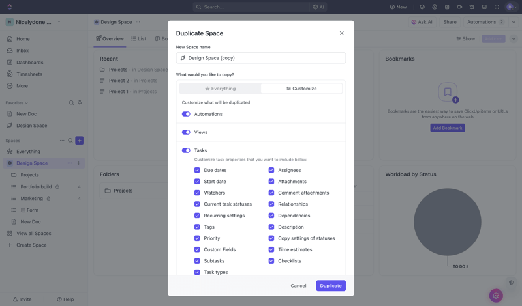This screenshot has width=522, height=306.
Task: Uncheck the Current task statuses checkbox
Action: [x=197, y=204]
